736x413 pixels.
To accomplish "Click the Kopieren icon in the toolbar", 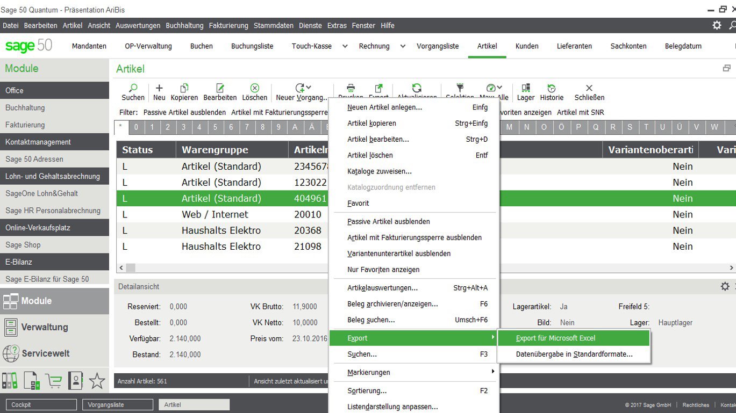I will (184, 88).
